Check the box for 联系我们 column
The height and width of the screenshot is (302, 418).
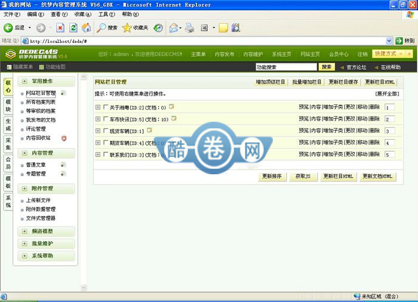pyautogui.click(x=106, y=155)
